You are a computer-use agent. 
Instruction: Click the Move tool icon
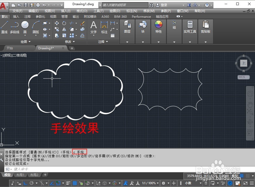coord(57,23)
